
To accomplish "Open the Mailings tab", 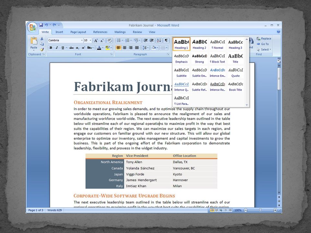I will 120,32.
